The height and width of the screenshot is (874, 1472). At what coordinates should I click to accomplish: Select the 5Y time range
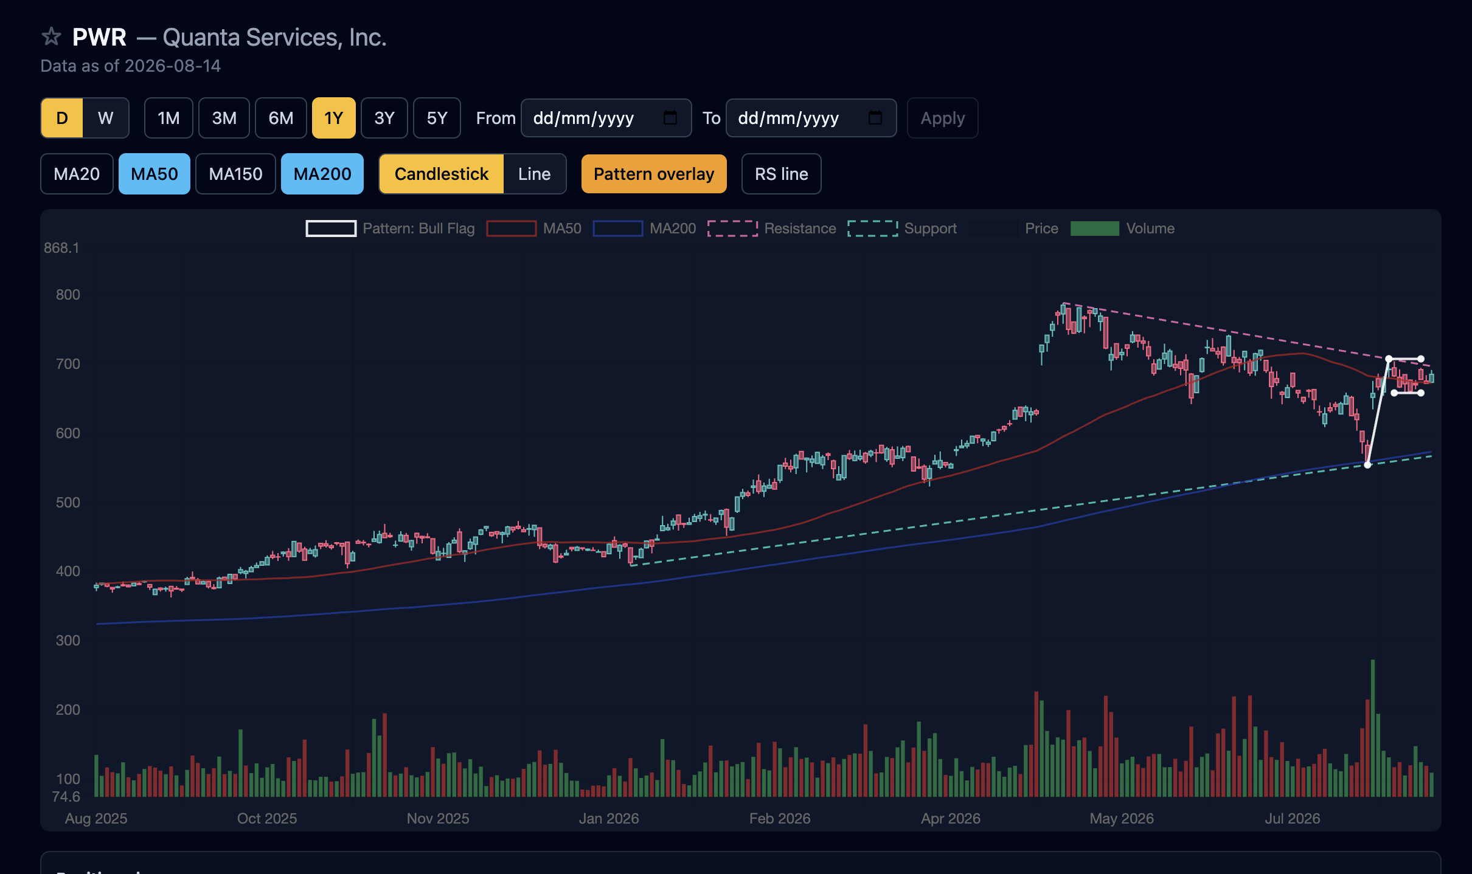click(437, 118)
